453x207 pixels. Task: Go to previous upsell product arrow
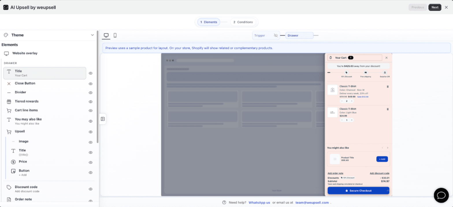pos(383,148)
